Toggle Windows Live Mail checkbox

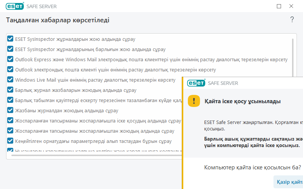coord(10,79)
